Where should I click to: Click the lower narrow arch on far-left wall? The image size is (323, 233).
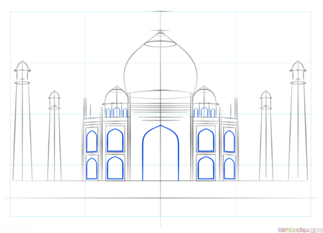point(92,168)
